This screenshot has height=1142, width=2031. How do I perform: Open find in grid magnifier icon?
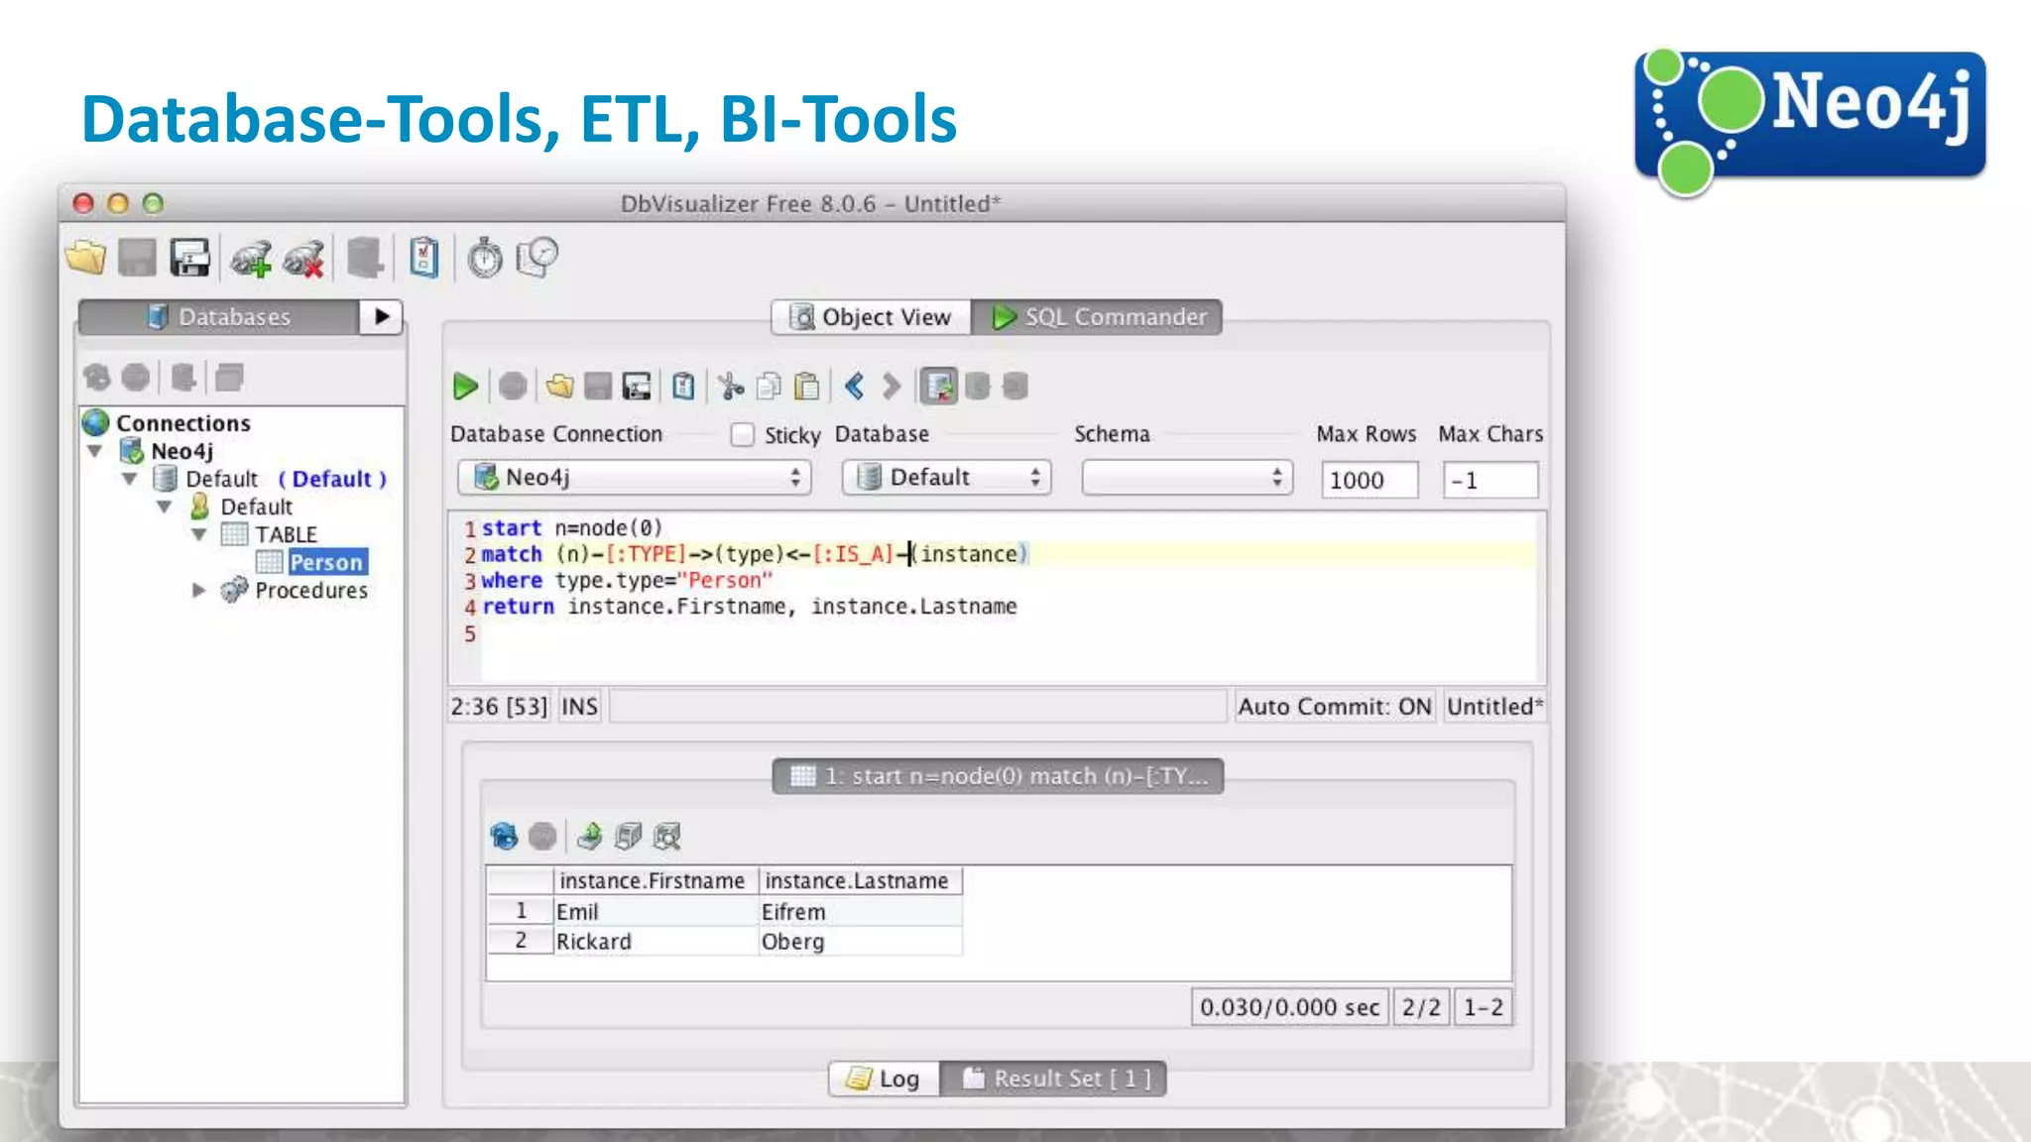pos(667,837)
